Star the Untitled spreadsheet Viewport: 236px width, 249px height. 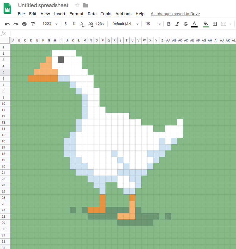click(77, 5)
